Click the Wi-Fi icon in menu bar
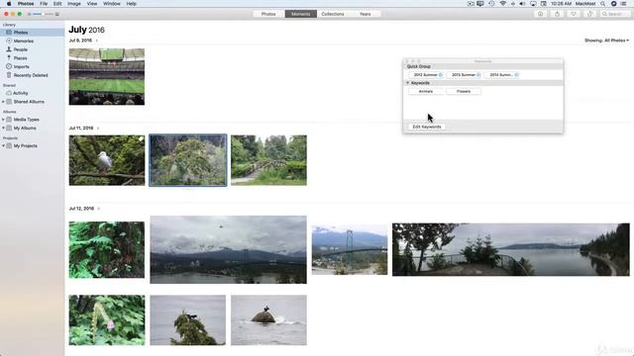The width and height of the screenshot is (634, 356). coord(502,4)
